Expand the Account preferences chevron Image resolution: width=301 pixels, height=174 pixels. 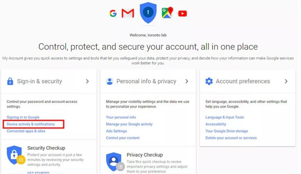[286, 81]
